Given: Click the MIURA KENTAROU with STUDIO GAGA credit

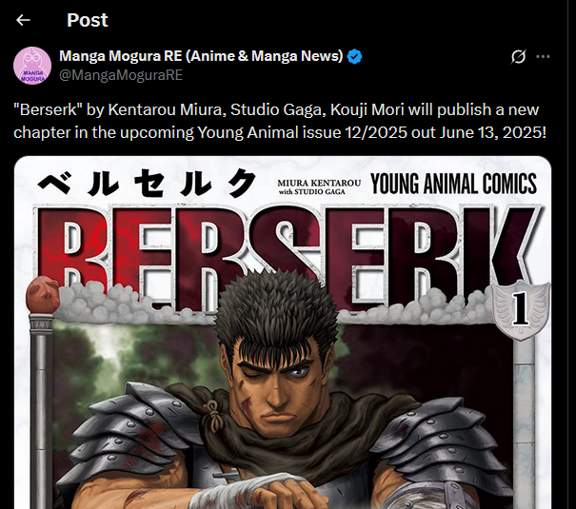Looking at the screenshot, I should click(x=319, y=186).
